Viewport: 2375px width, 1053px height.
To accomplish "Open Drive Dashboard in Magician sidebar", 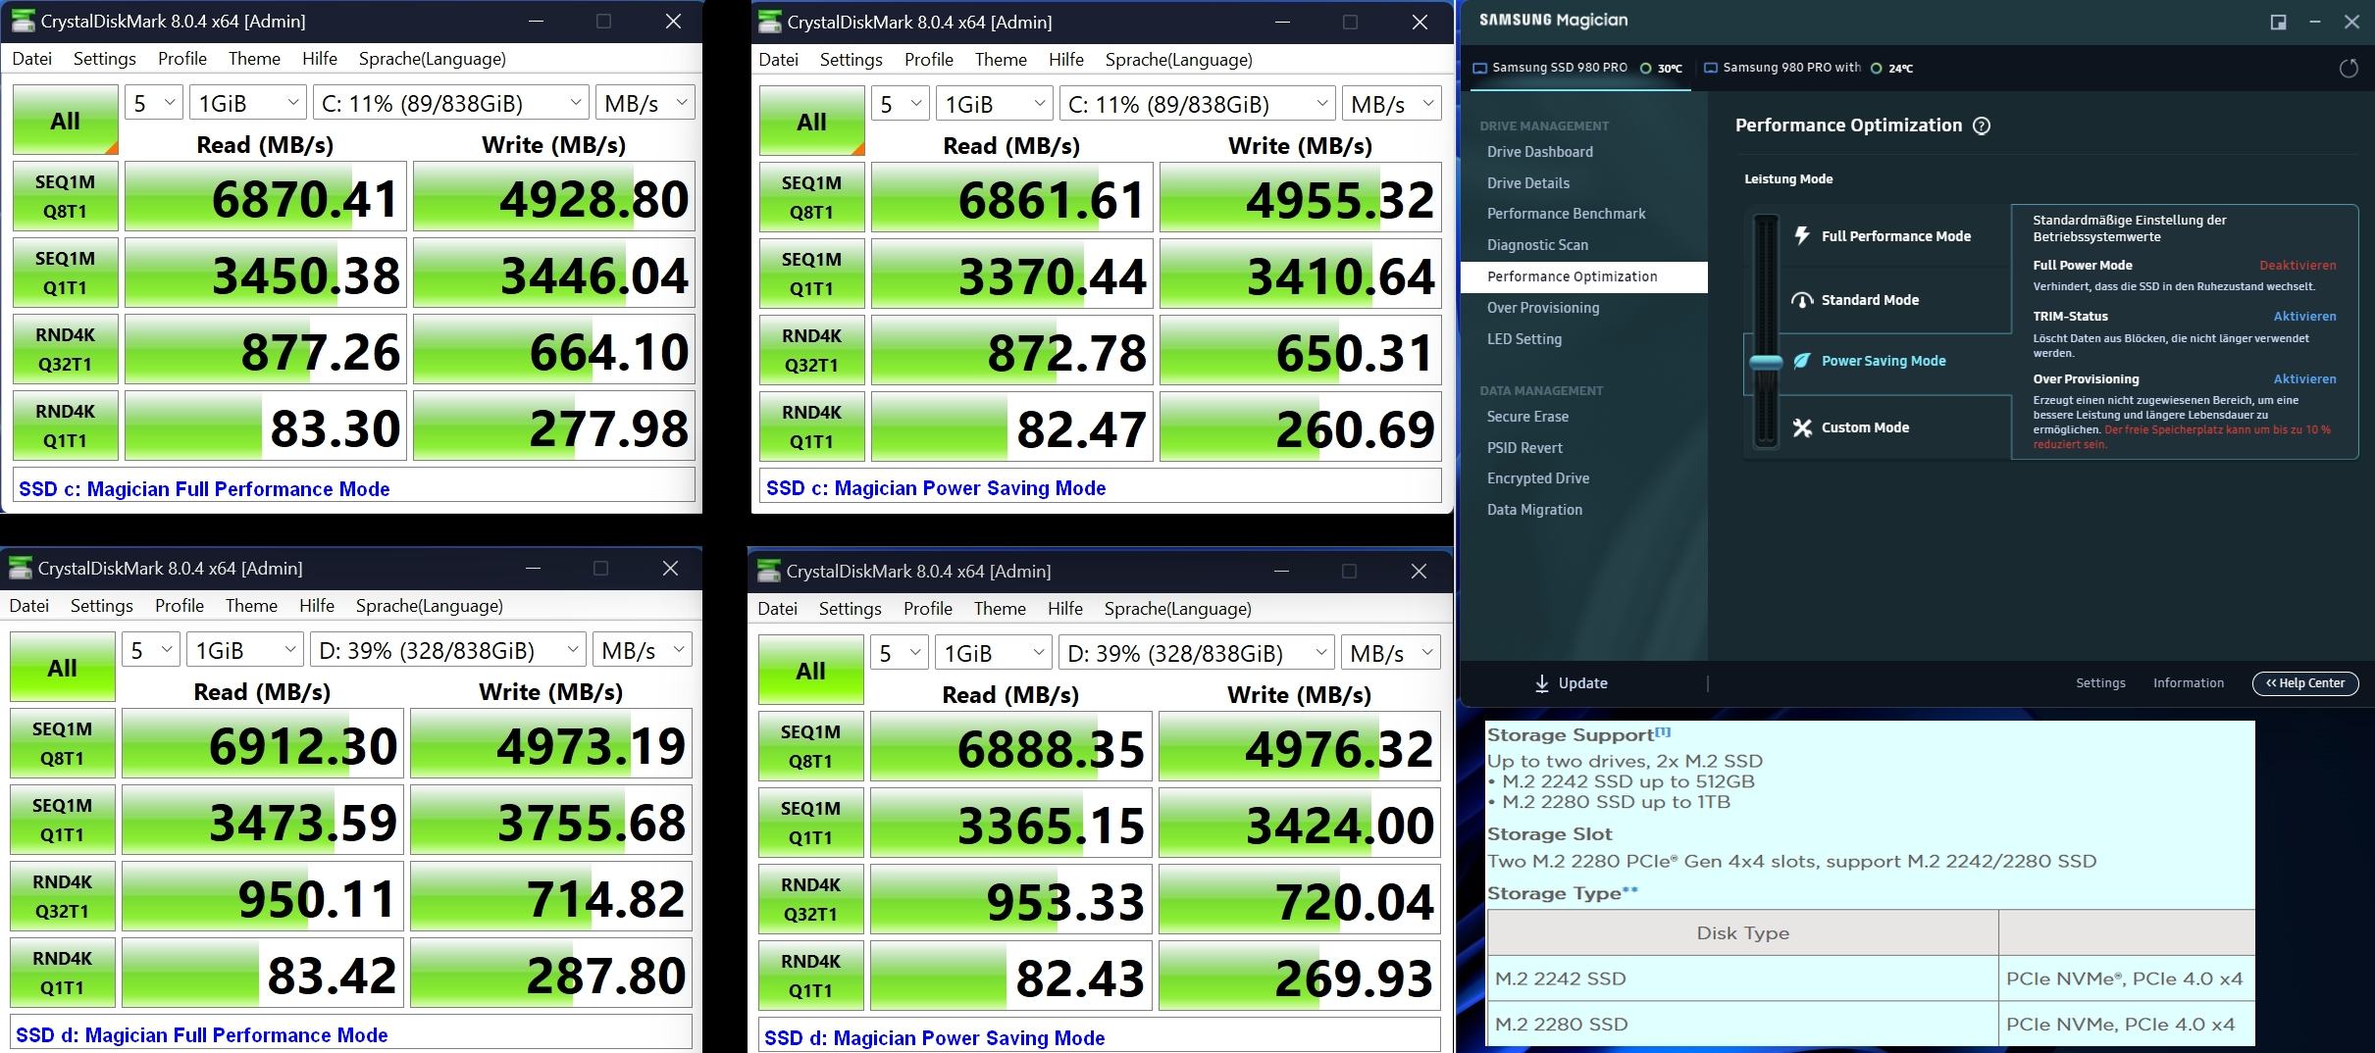I will tap(1540, 152).
